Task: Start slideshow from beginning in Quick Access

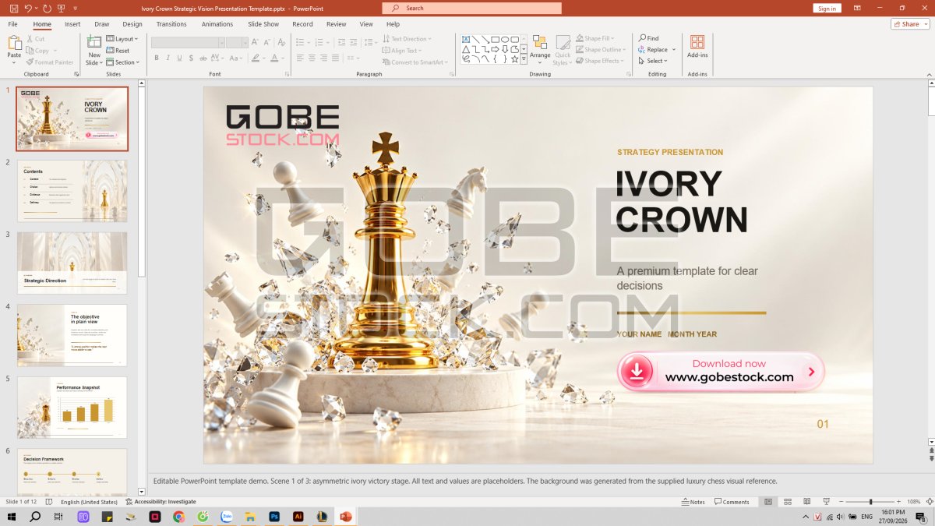Action: (62, 8)
